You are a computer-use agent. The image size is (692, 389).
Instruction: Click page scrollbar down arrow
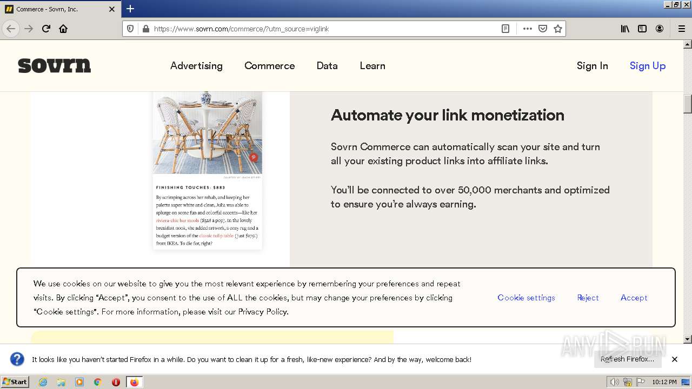click(x=688, y=339)
